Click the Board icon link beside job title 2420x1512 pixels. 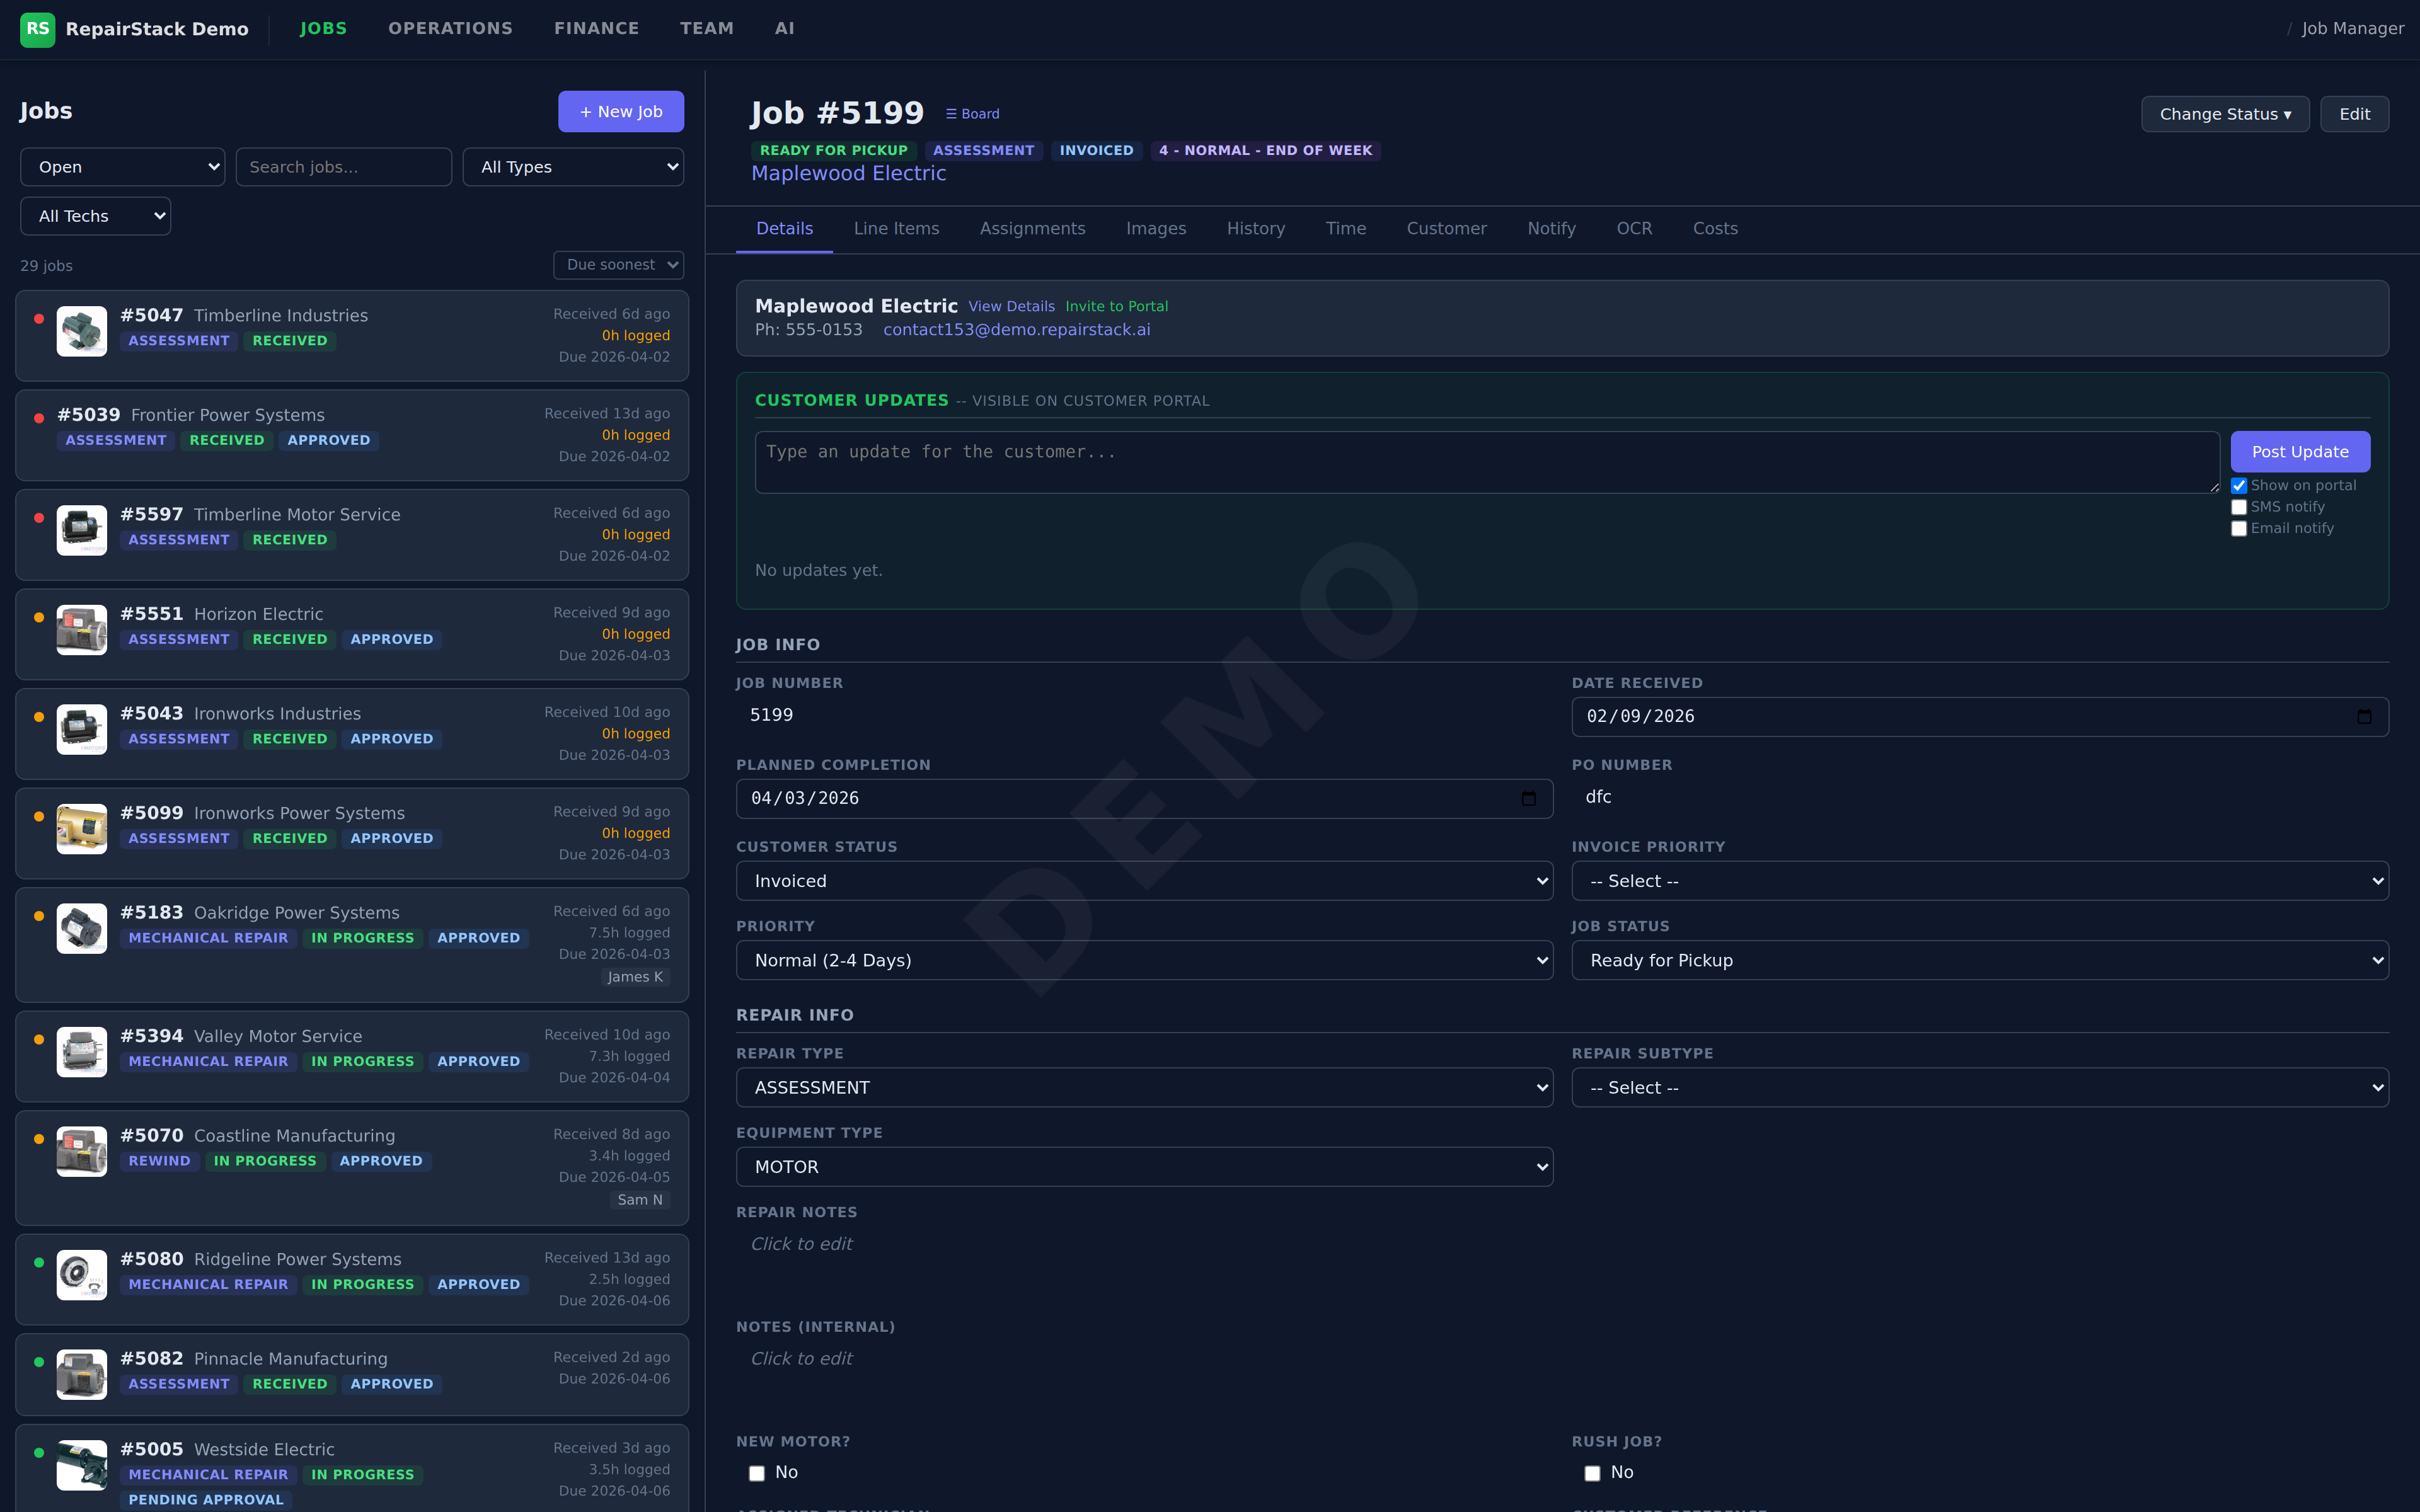972,114
